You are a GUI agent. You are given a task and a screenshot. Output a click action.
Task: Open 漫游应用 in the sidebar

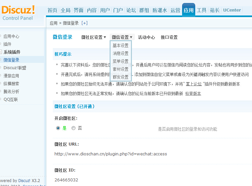click(x=11, y=76)
